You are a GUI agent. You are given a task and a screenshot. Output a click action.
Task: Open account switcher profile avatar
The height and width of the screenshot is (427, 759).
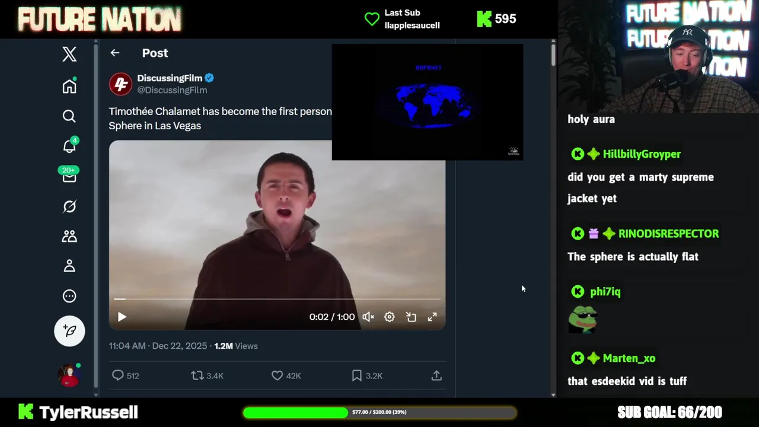click(68, 375)
